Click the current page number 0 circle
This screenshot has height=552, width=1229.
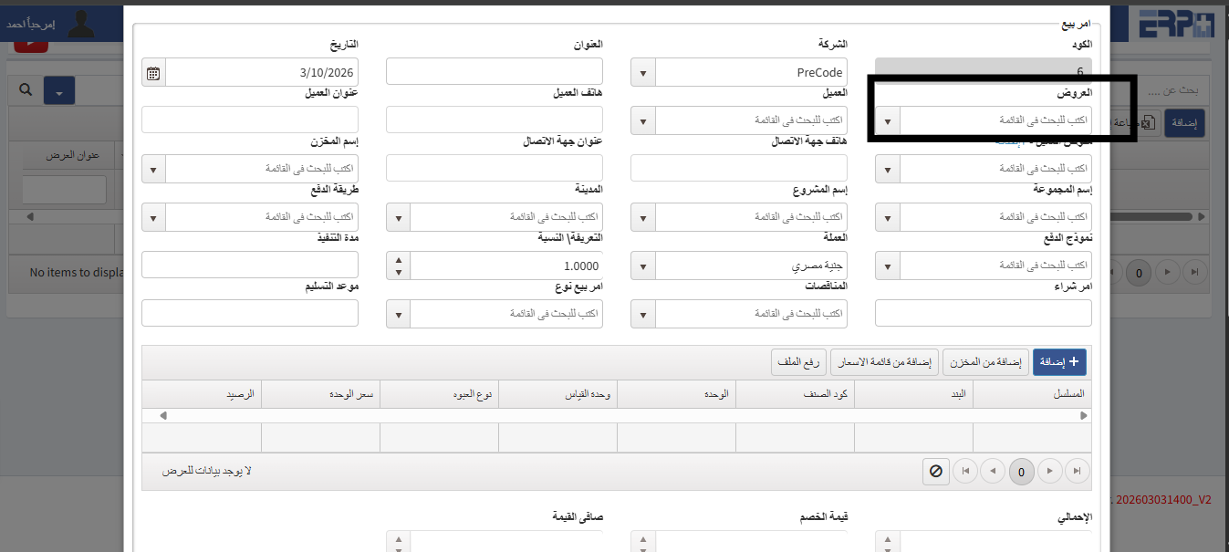pos(1022,471)
